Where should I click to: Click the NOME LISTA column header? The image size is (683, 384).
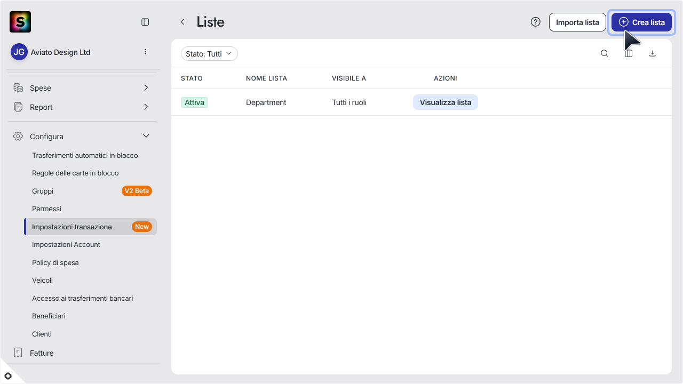pyautogui.click(x=266, y=78)
